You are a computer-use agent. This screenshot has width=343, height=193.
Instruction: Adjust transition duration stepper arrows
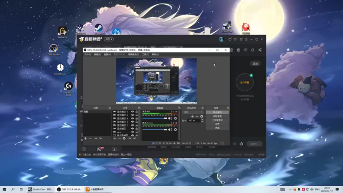pyautogui.click(x=202, y=121)
